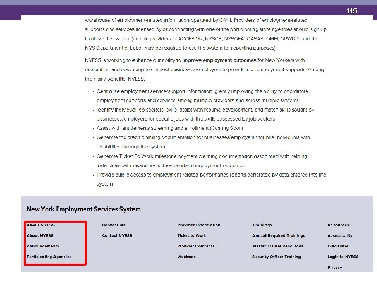Open the Accessibility link
This screenshot has height=283, width=377.
pyautogui.click(x=340, y=236)
